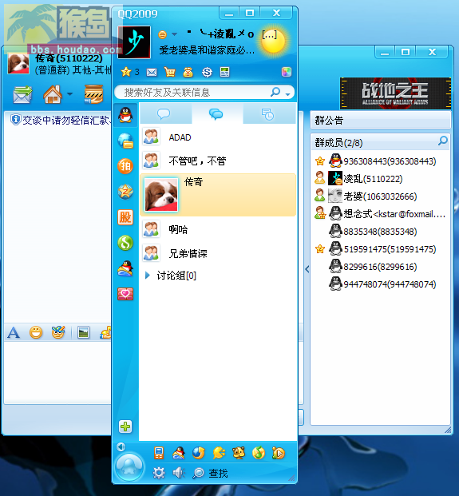The image size is (459, 496).
Task: Click the 战地之王 advertisement banner
Action: 395,93
